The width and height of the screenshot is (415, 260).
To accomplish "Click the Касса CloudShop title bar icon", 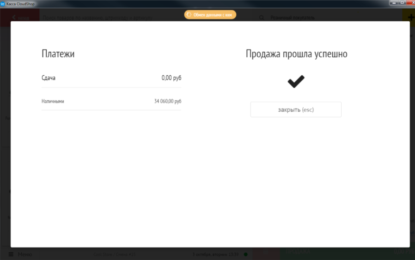I will coord(3,4).
